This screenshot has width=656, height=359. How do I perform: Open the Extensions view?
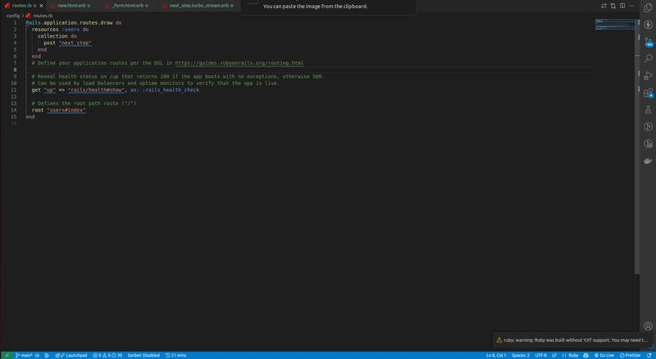tap(648, 93)
